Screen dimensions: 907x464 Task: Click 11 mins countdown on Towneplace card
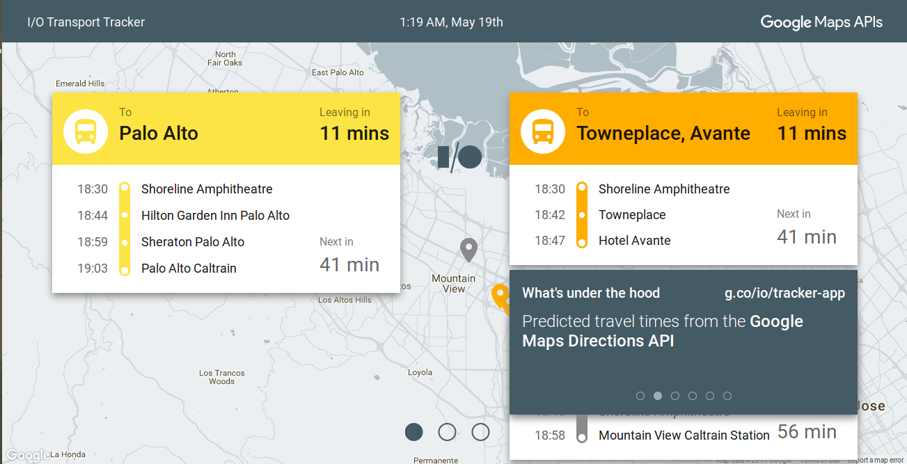812,134
